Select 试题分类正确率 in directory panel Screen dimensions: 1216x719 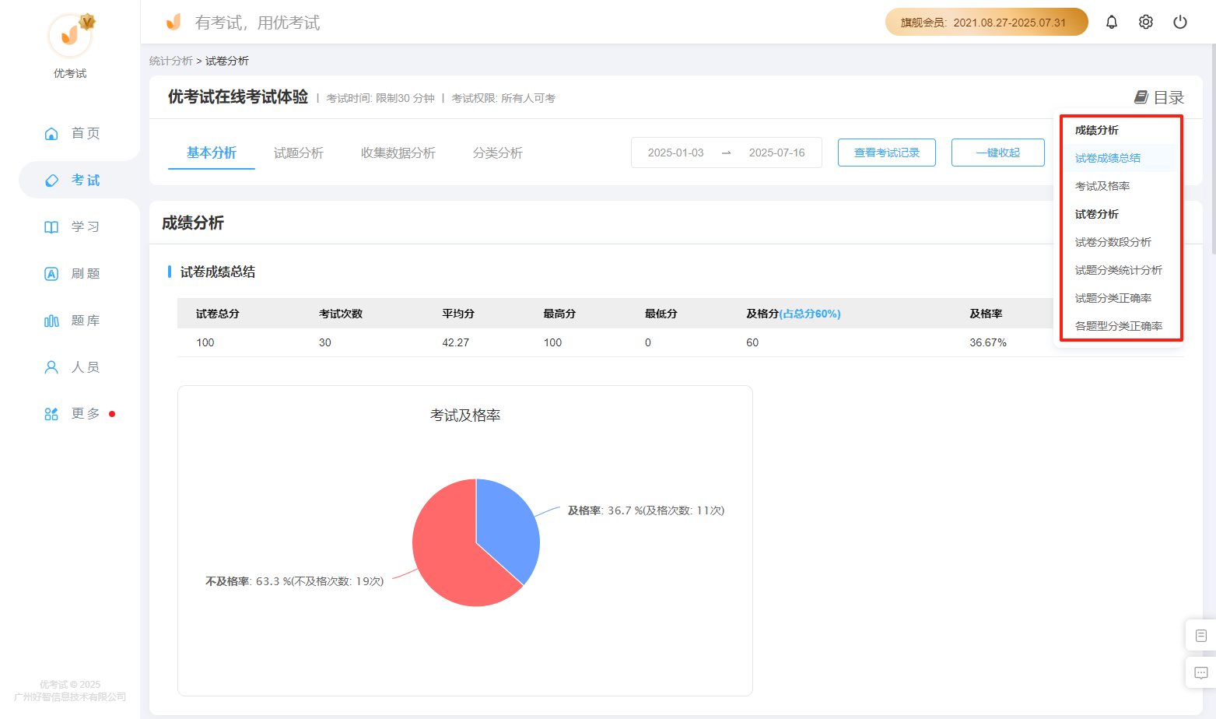tap(1113, 298)
